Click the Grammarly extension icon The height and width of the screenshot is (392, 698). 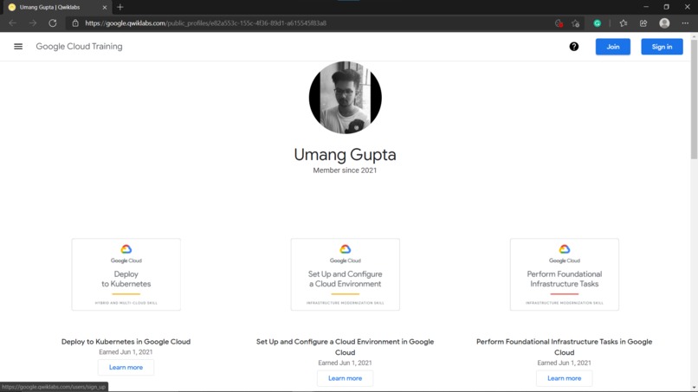click(598, 23)
